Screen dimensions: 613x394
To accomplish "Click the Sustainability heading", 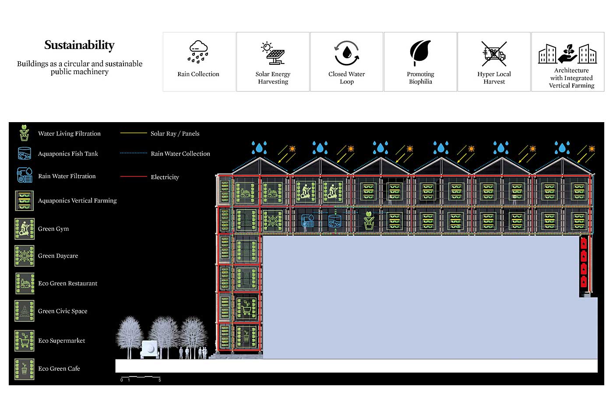I will tap(79, 45).
